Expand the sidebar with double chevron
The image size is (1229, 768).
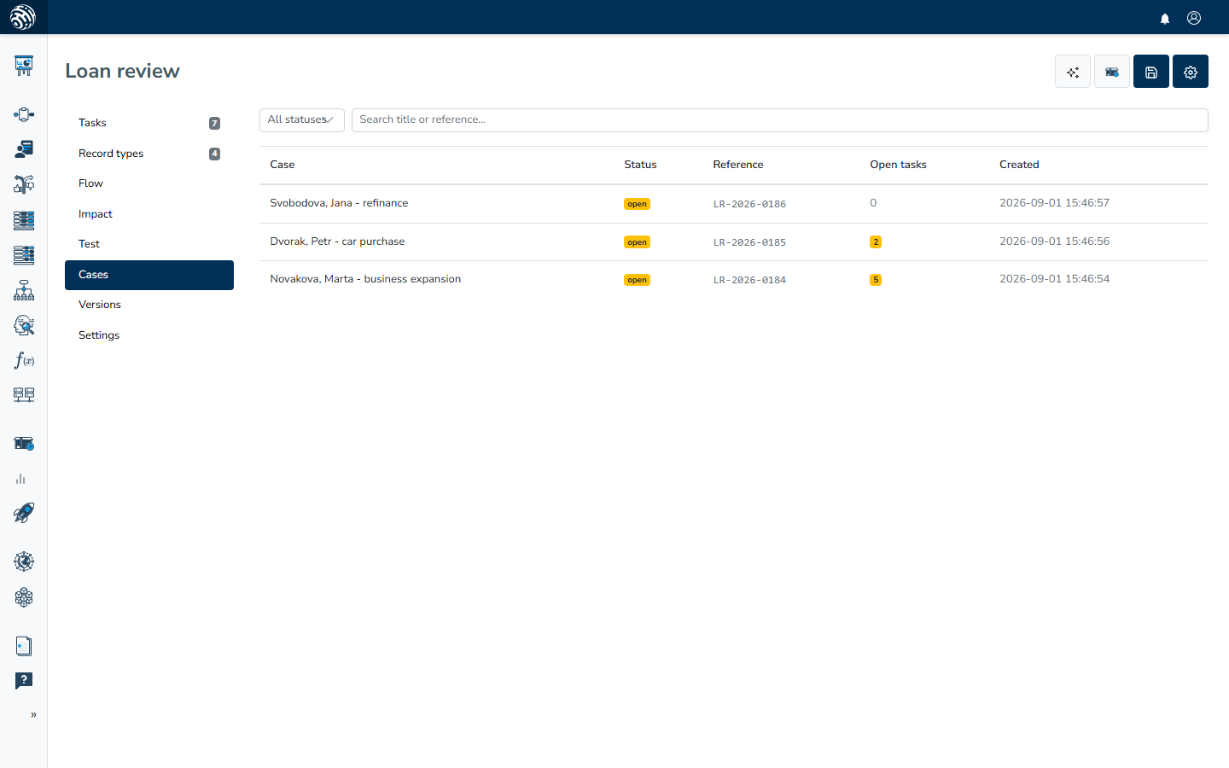point(33,715)
